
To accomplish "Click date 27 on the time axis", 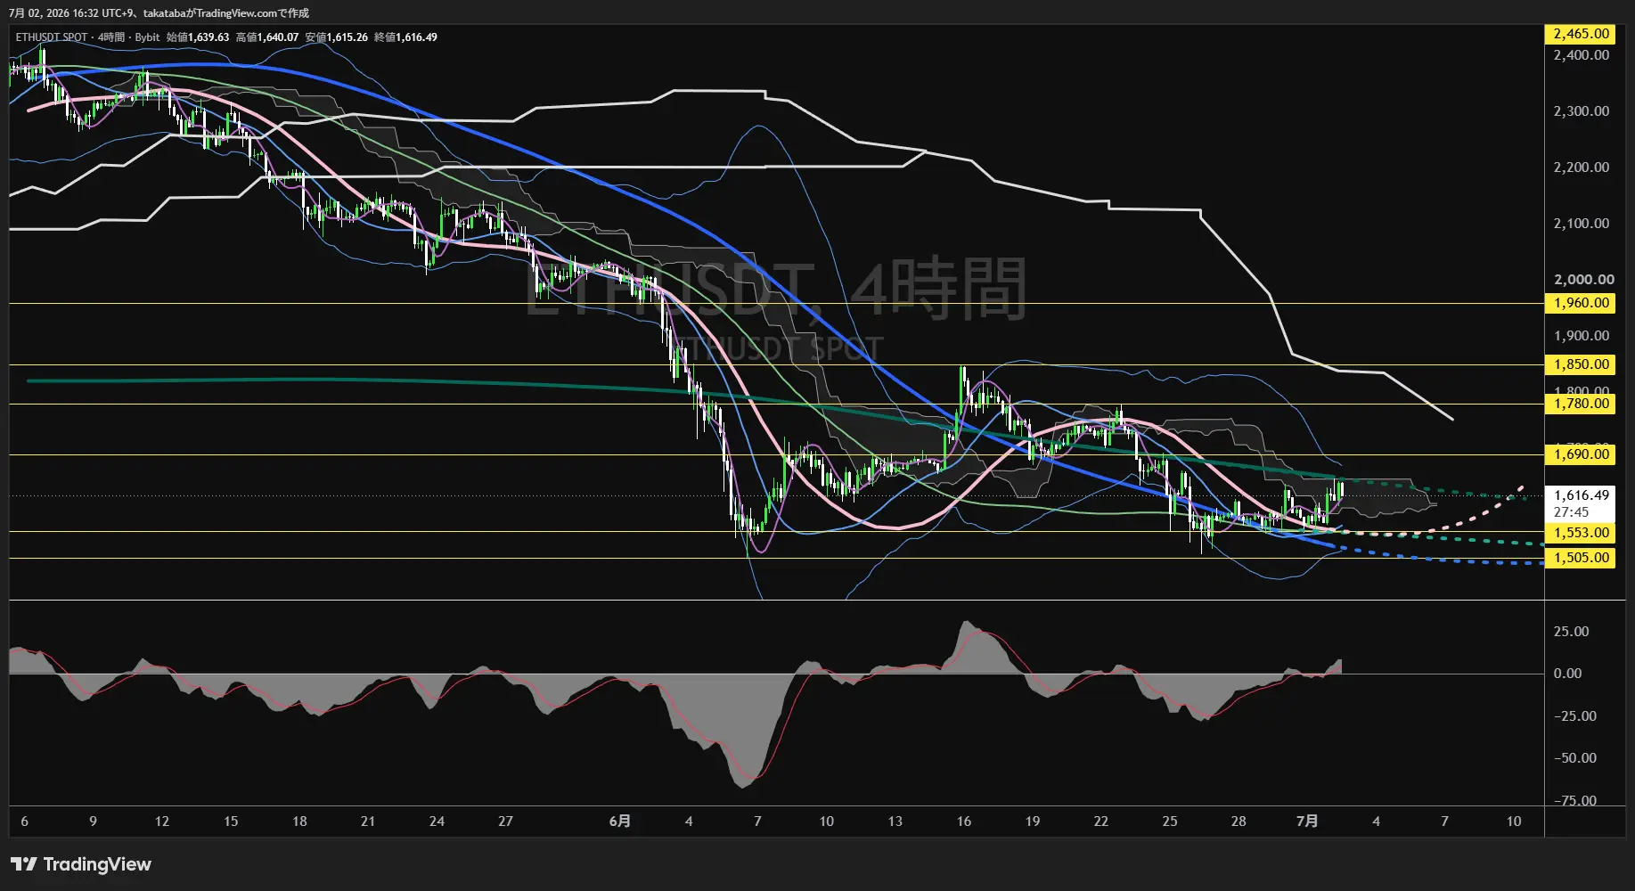I will tap(505, 822).
